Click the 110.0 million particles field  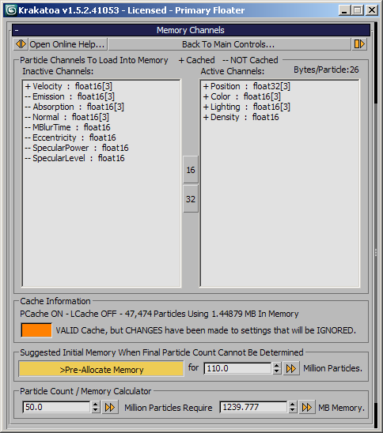pos(237,368)
